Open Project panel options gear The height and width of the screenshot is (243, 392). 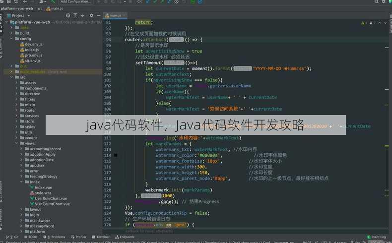click(x=91, y=15)
